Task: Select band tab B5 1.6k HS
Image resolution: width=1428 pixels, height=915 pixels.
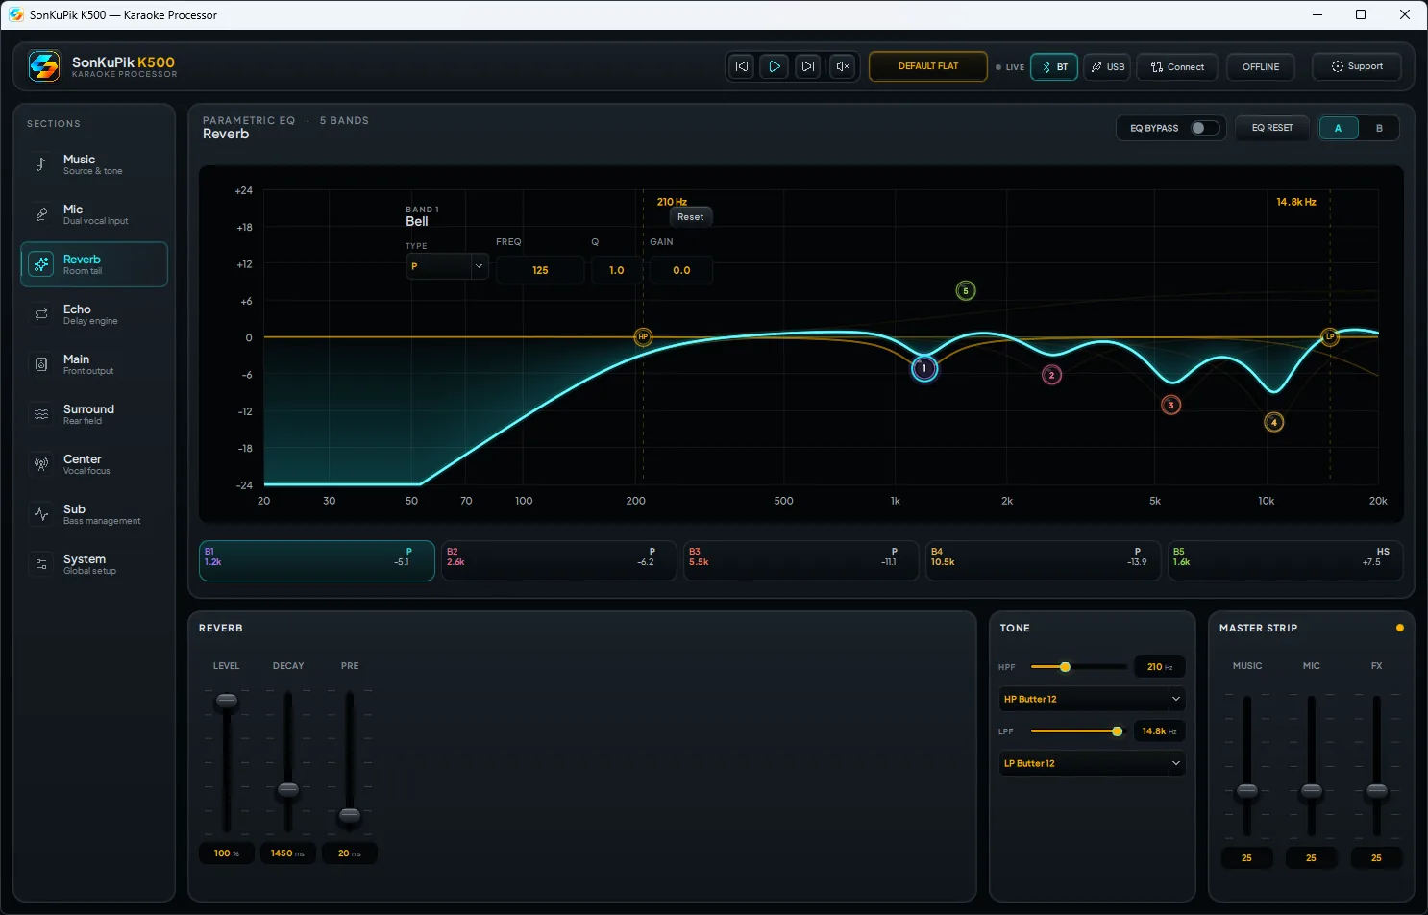Action: [1285, 560]
